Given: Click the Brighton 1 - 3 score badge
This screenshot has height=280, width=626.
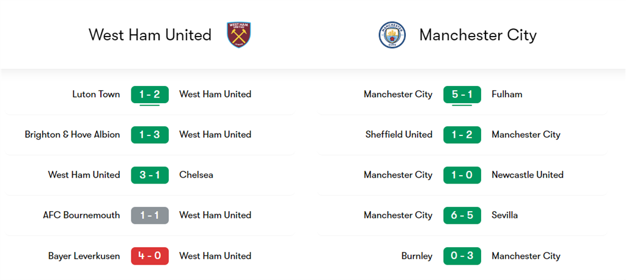Looking at the screenshot, I should [x=150, y=135].
